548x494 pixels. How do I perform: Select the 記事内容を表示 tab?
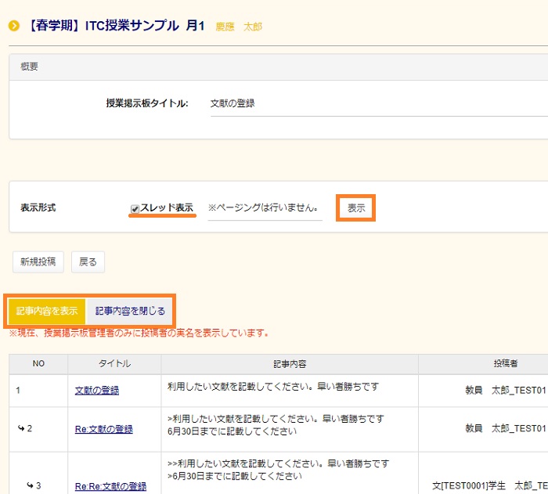tap(47, 311)
